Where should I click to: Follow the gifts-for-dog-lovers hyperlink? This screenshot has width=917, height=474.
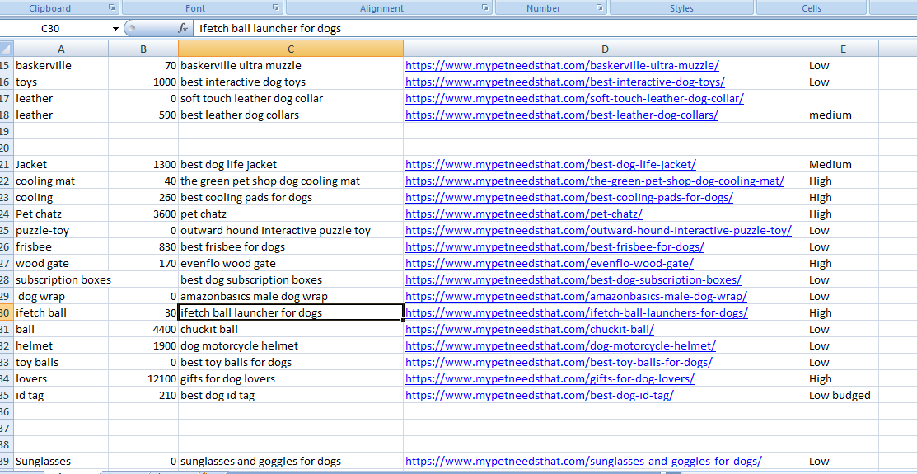point(550,379)
